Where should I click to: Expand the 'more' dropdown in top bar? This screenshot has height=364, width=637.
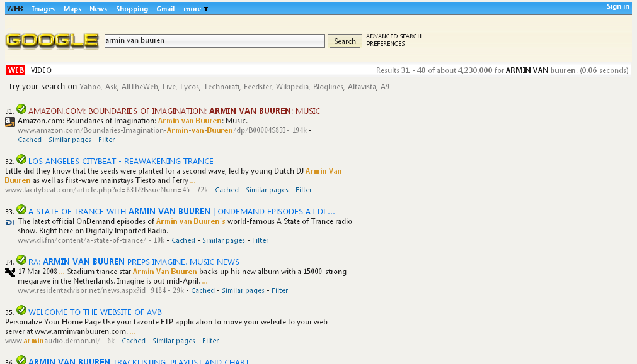point(196,9)
